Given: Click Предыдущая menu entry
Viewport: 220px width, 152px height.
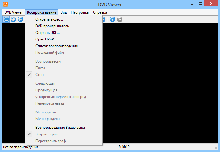Looking at the screenshot, I should (x=64, y=90).
